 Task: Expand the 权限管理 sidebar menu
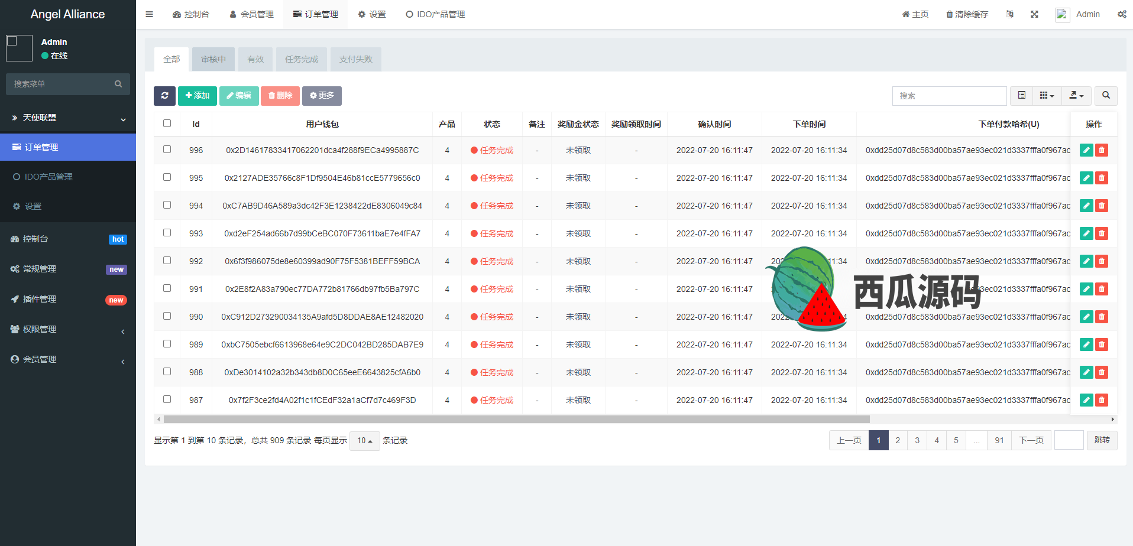point(68,329)
